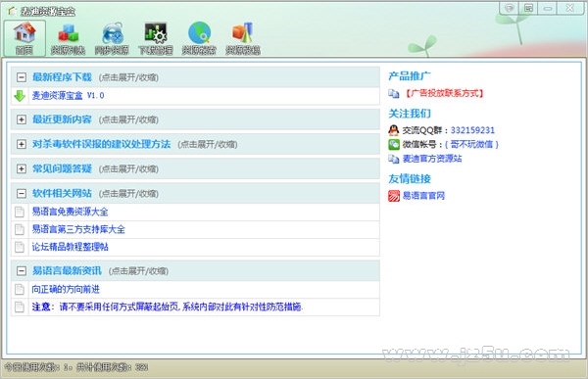Open 论坛精品教程整理帖 link
The width and height of the screenshot is (588, 379).
click(x=71, y=247)
